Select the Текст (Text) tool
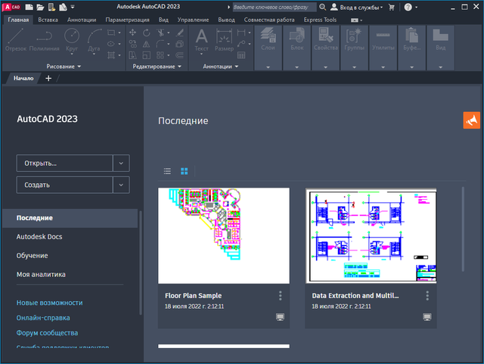Viewport: 484px width, 364px height. coord(201,39)
